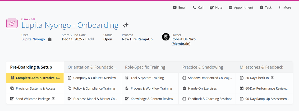Click the Call phone icon
This screenshot has width=299, height=111.
point(195,8)
